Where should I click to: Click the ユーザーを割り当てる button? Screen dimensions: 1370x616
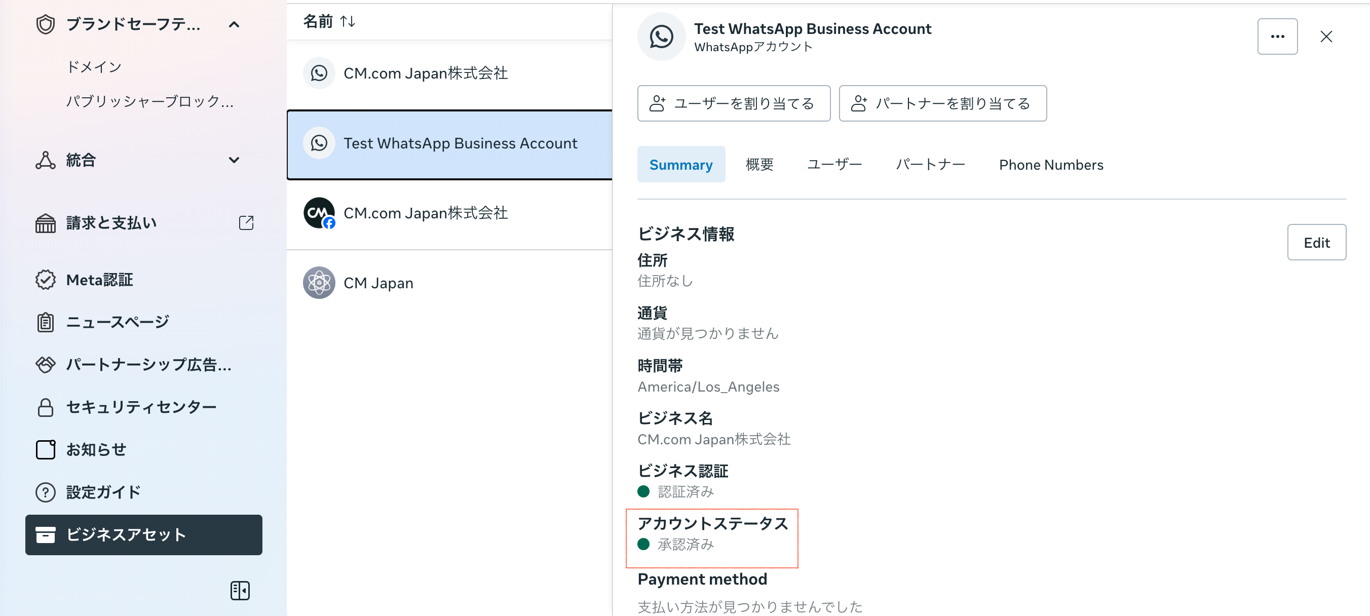(734, 103)
